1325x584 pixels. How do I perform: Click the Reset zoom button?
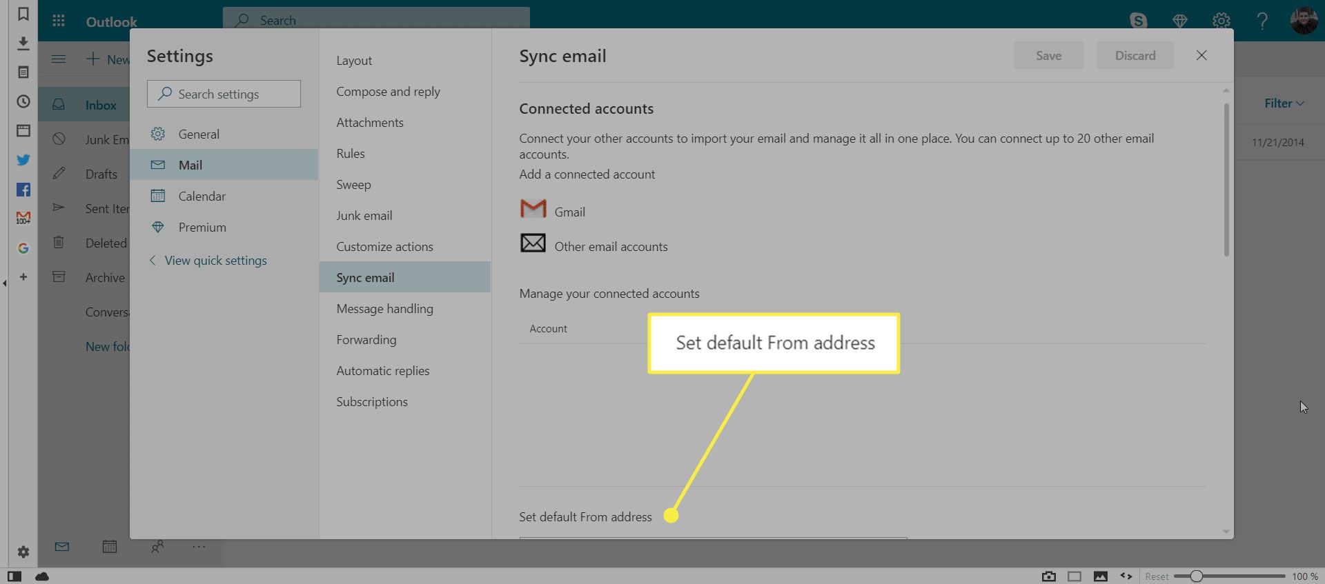(1157, 576)
